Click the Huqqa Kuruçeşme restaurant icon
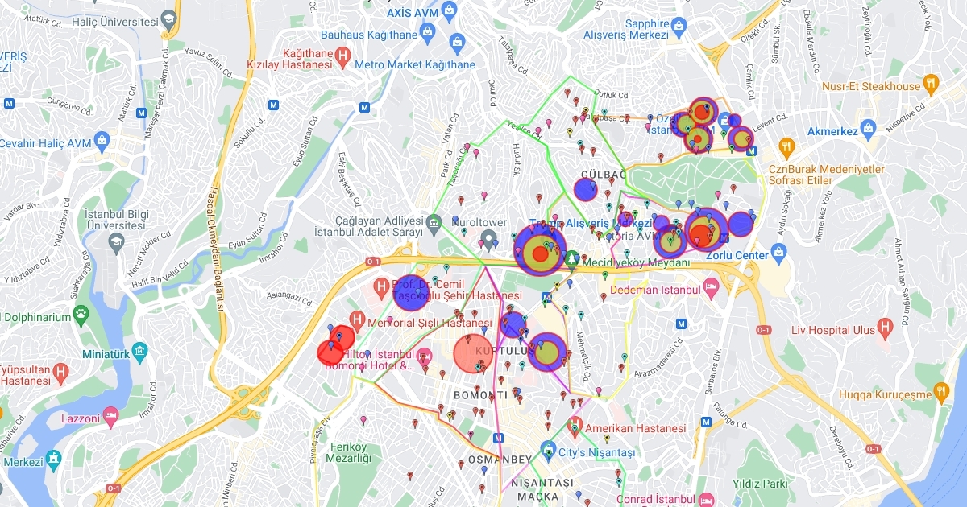The width and height of the screenshot is (967, 507). tap(940, 392)
